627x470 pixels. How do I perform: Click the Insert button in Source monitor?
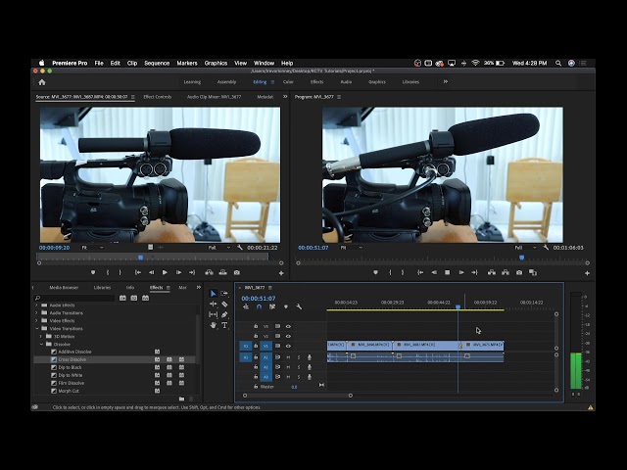pyautogui.click(x=209, y=272)
